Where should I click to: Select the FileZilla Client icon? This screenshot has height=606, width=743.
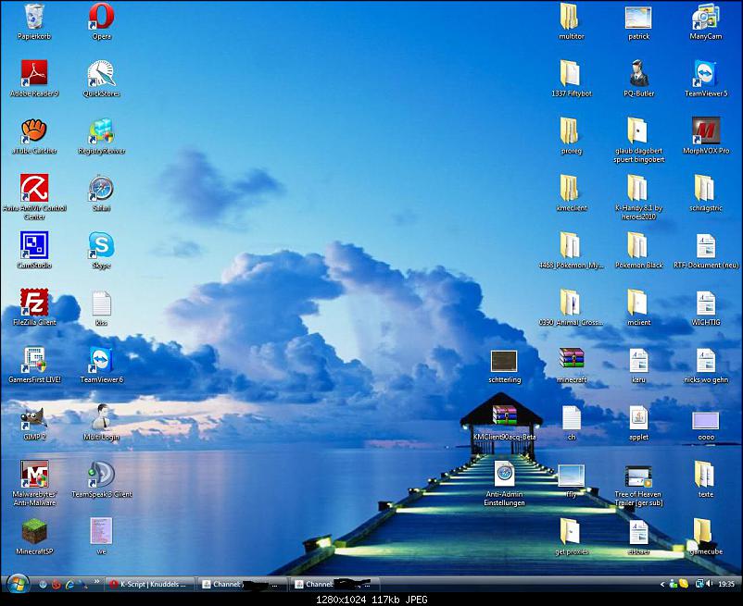point(34,303)
